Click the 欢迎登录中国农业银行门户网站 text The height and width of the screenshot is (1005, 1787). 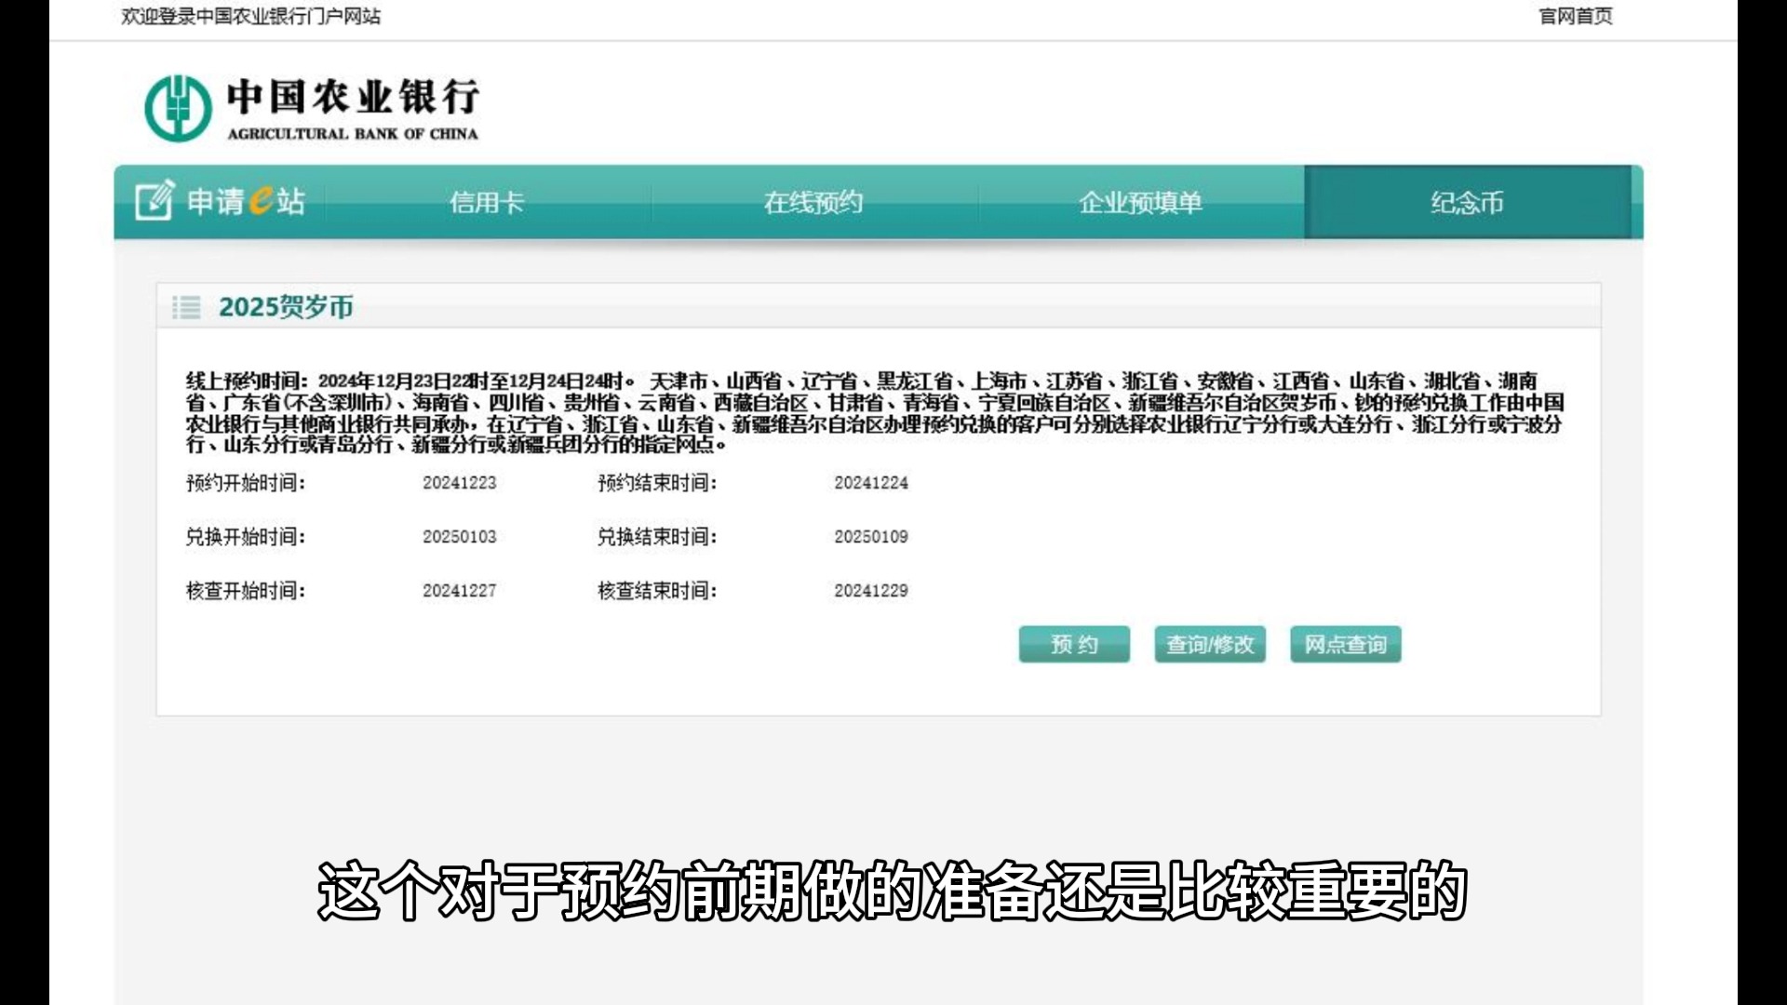click(251, 16)
